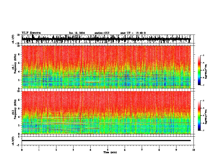Select the 'start UT = 15:40:0' text
Screen dimensions: 218x168
pos(133,33)
